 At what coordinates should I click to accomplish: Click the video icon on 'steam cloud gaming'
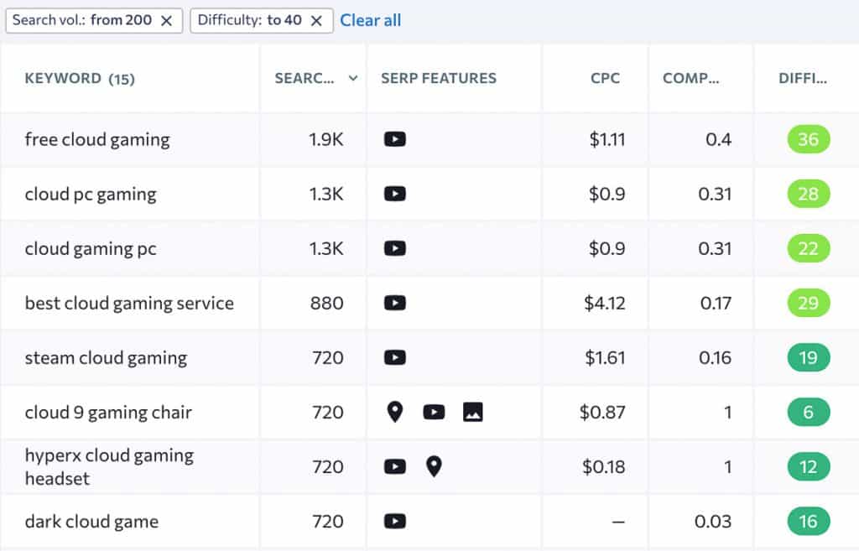pos(394,357)
